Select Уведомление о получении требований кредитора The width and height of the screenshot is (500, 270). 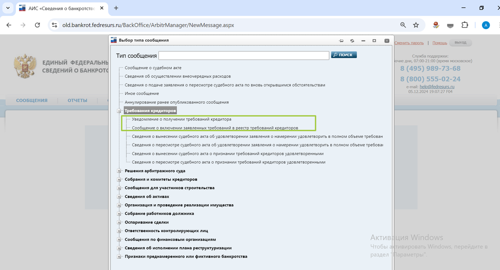pos(181,119)
